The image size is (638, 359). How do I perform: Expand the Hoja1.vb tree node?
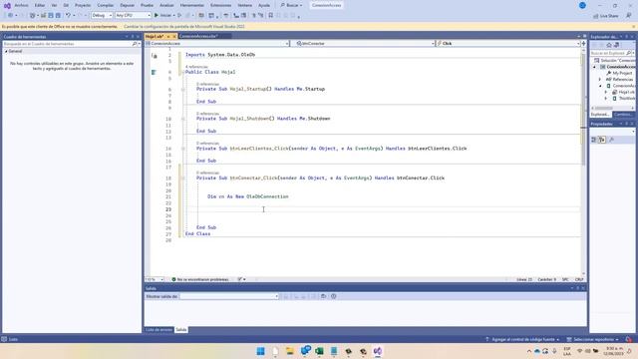click(605, 92)
